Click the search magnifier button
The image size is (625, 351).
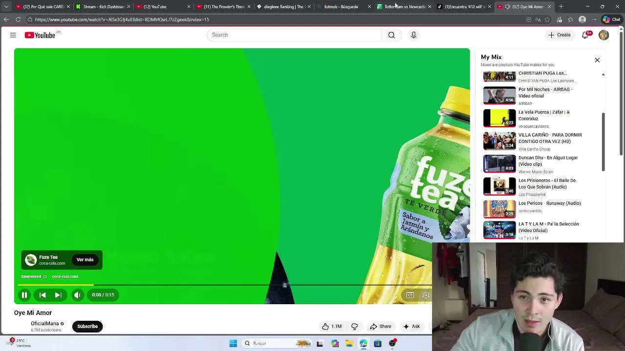click(x=392, y=35)
